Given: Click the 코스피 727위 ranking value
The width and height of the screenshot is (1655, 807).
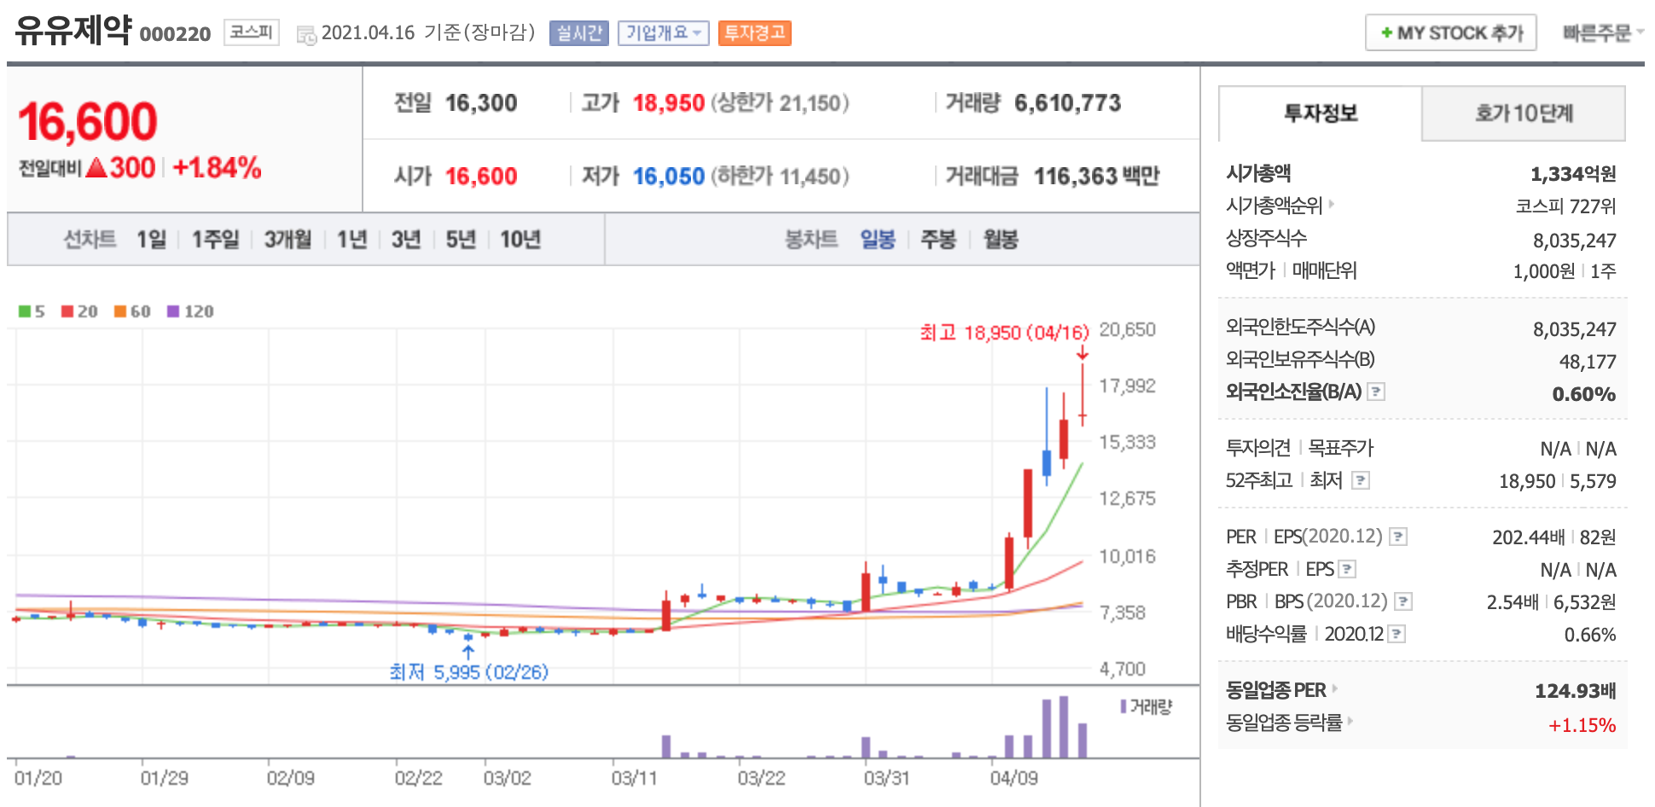Looking at the screenshot, I should (x=1565, y=206).
